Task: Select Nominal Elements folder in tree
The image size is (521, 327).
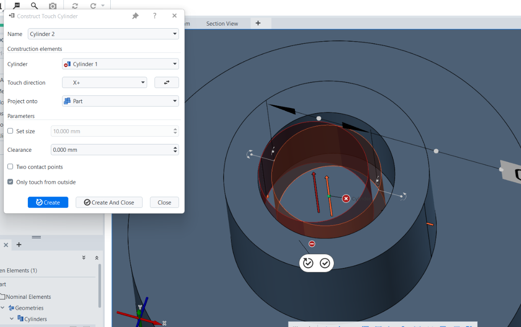Action: 28,297
